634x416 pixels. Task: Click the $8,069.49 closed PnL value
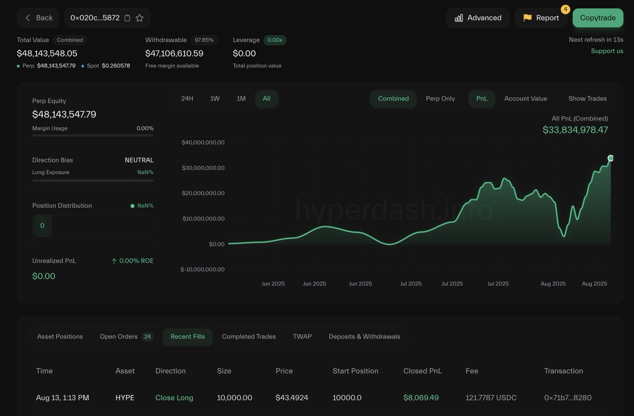[x=421, y=398]
